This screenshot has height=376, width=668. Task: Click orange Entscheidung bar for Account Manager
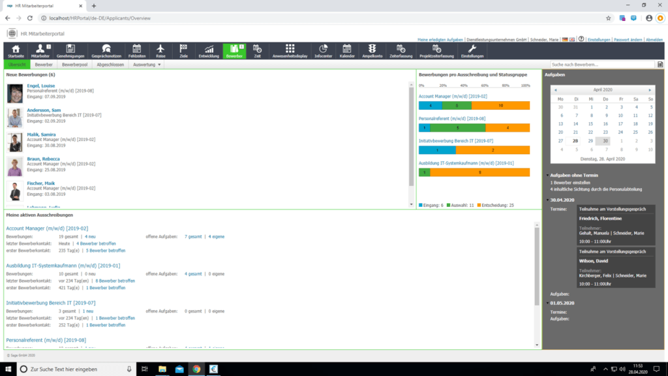coord(500,105)
